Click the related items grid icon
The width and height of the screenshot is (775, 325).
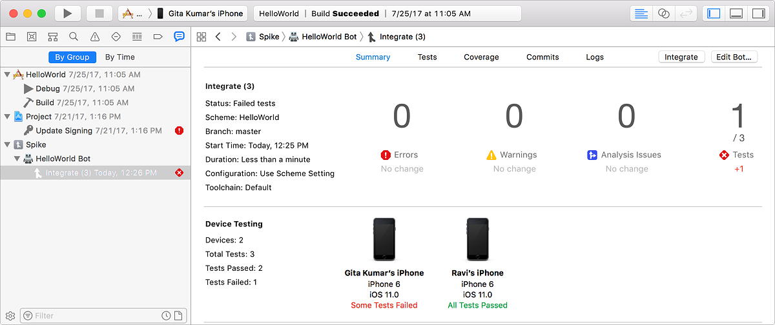pyautogui.click(x=201, y=37)
